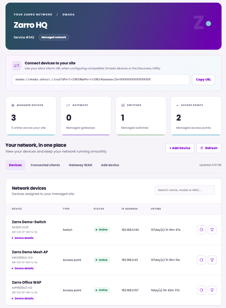The image size is (226, 308).
Task: Click reboot icon for Zarro Office WAP
Action: pyautogui.click(x=201, y=290)
